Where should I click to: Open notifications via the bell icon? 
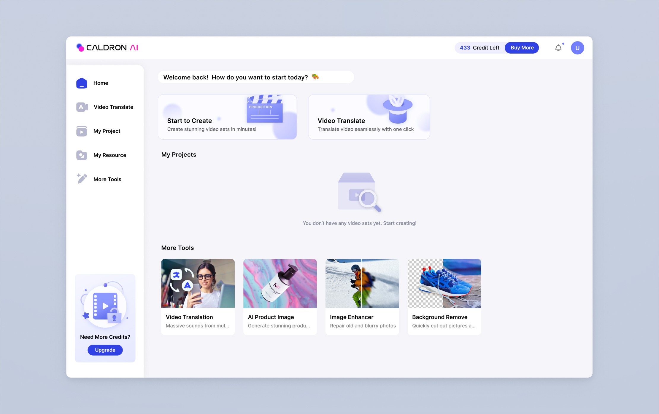558,48
